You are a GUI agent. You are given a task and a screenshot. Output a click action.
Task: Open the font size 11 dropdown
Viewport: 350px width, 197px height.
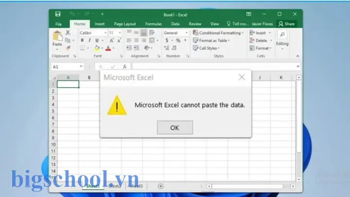pyautogui.click(x=120, y=33)
